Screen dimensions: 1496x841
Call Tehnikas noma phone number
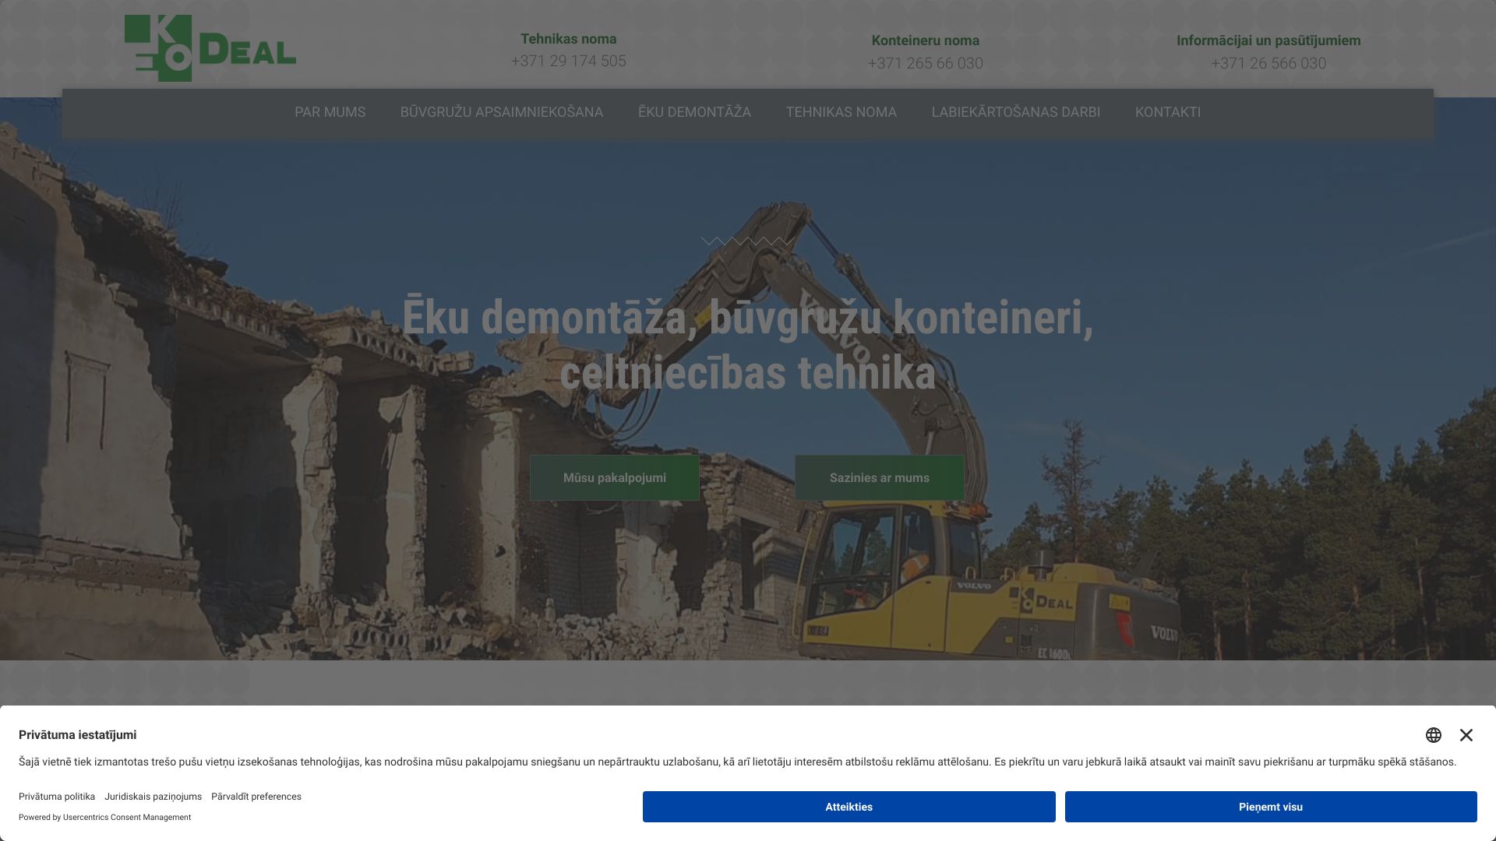568,61
